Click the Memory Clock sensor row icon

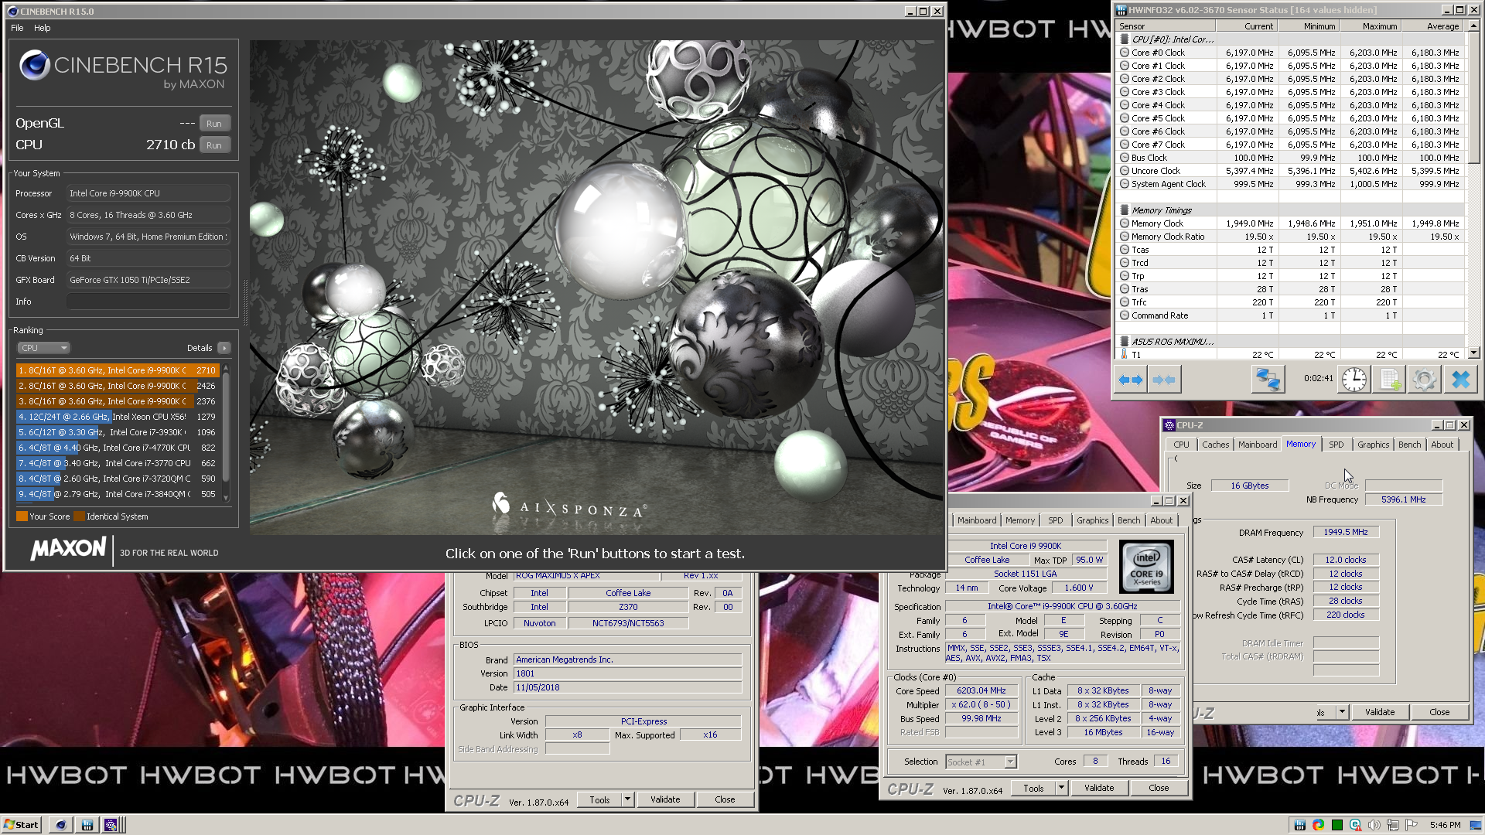click(1125, 223)
